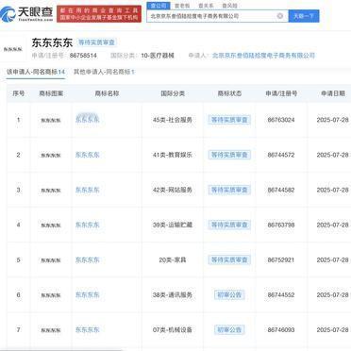Click the 07类-机械设备 cell
This screenshot has width=351, height=351.
(x=173, y=330)
